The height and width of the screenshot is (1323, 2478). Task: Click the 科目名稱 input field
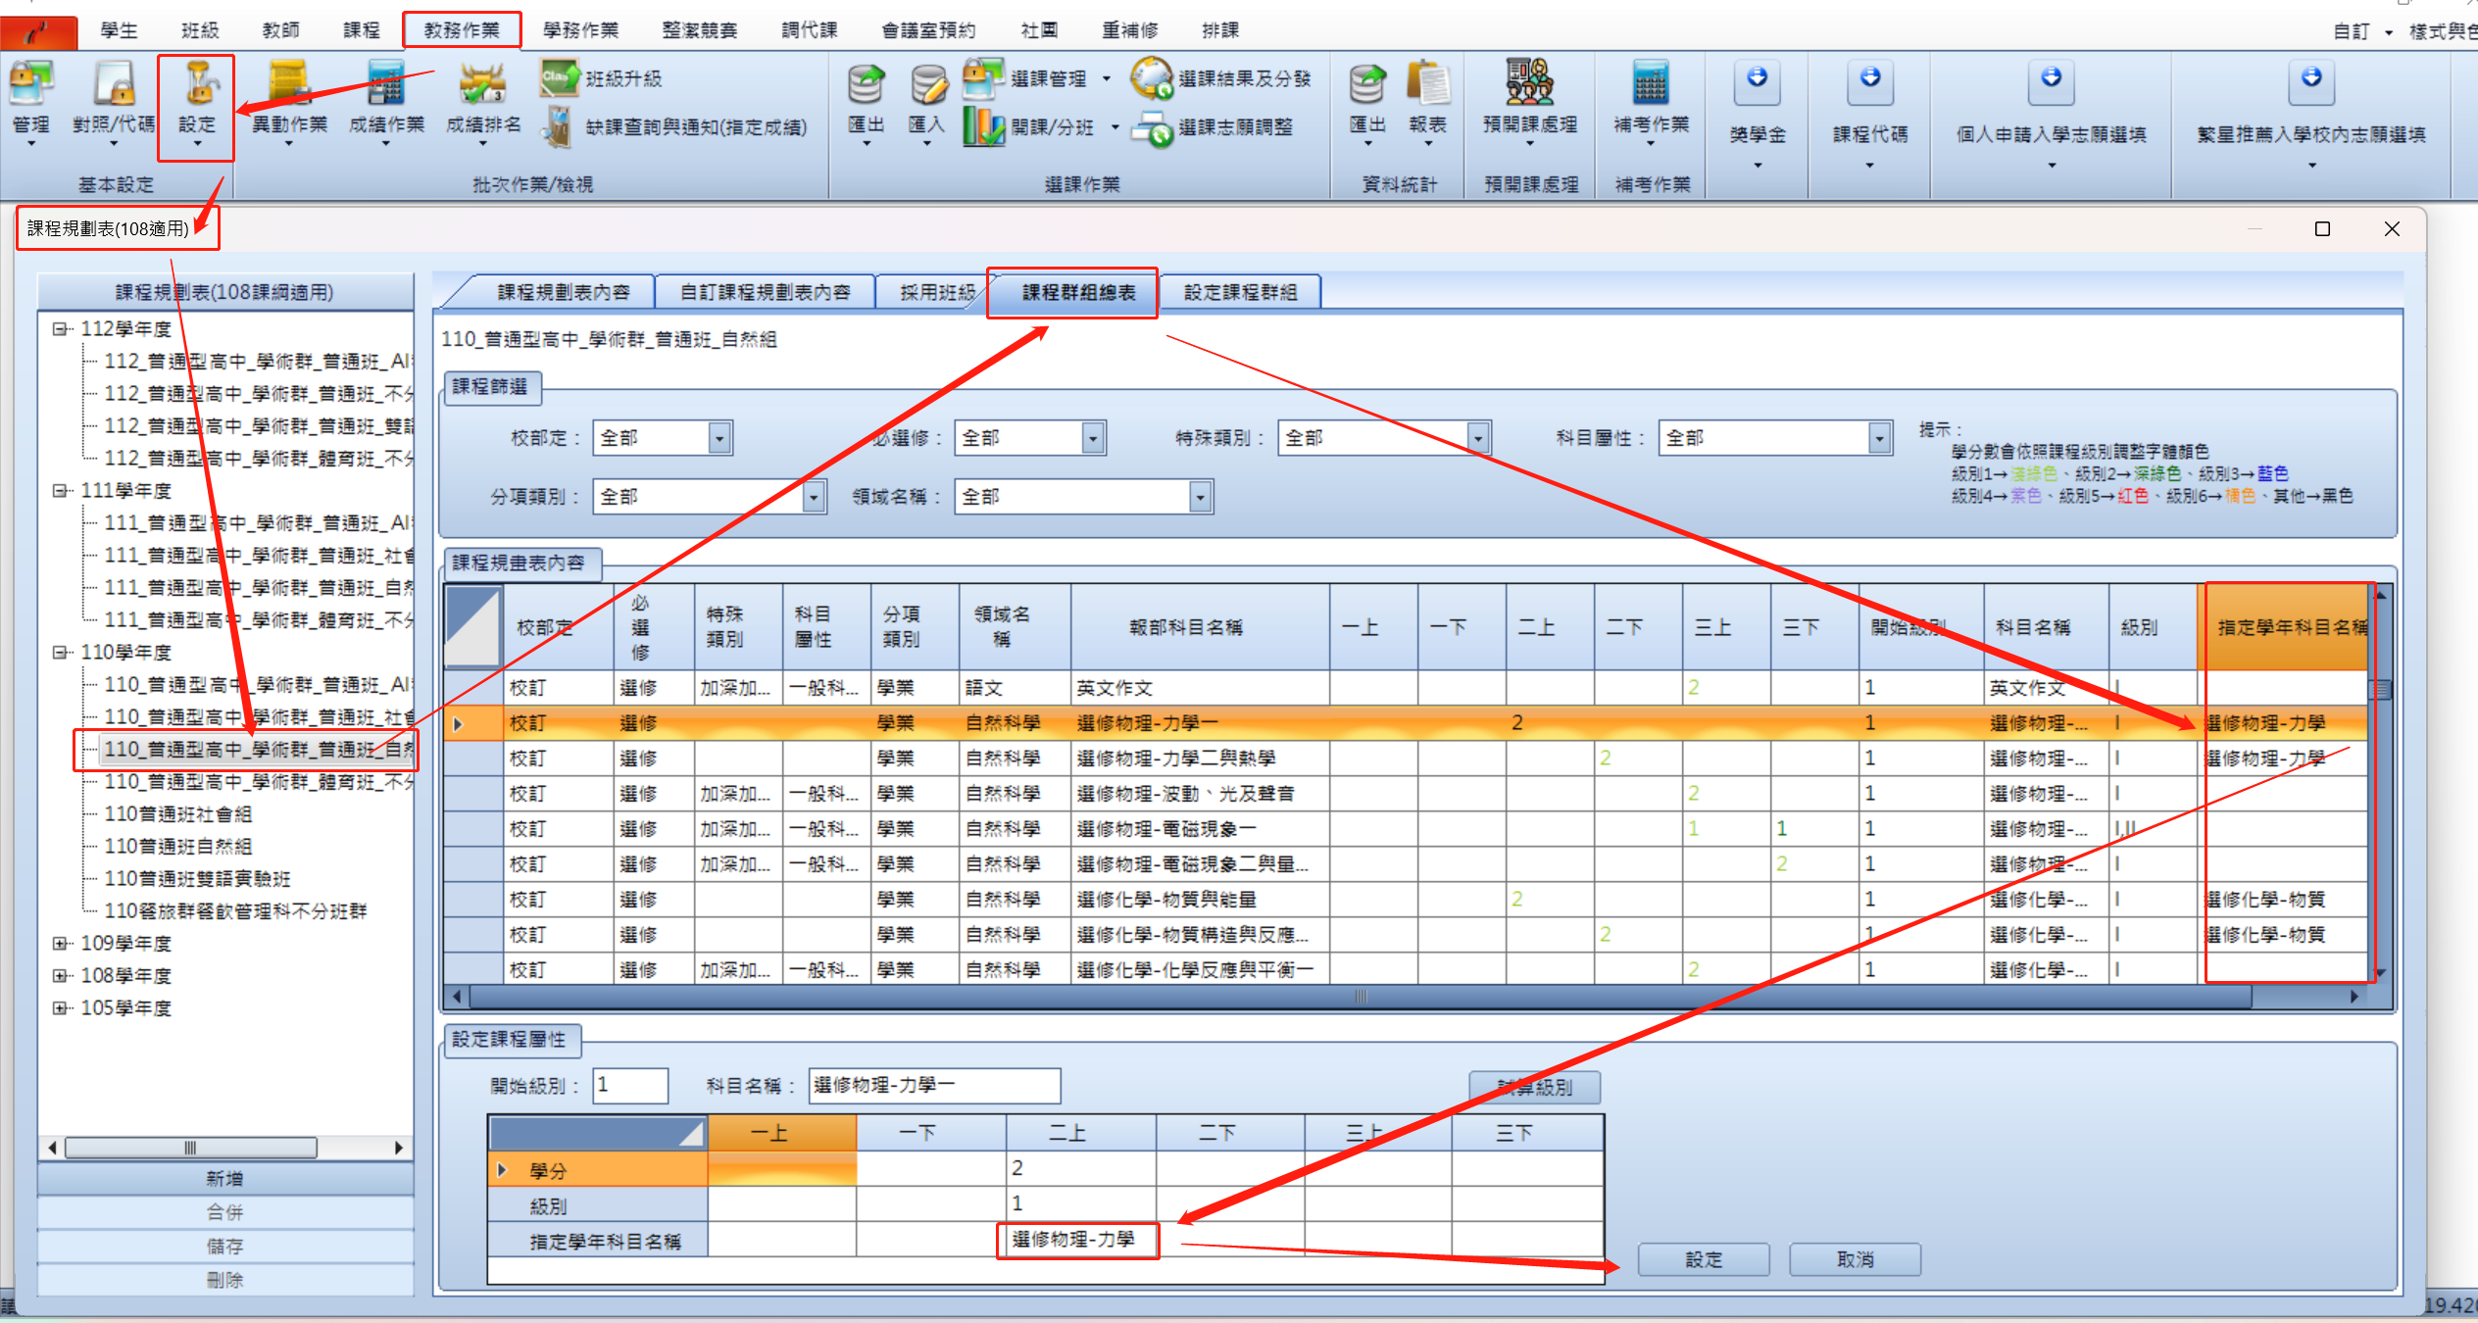pyautogui.click(x=934, y=1086)
